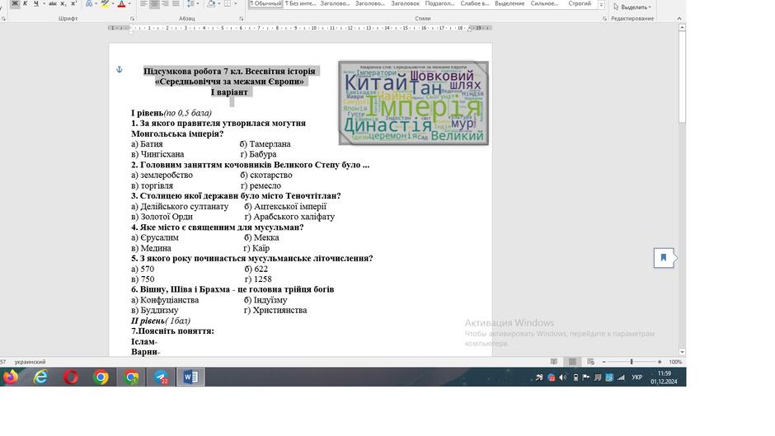Center align the paragraph
775x436 pixels.
[x=154, y=3]
